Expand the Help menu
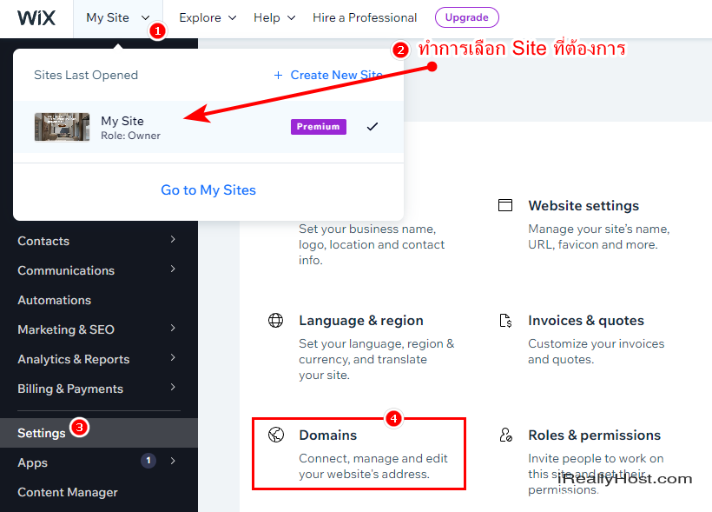The image size is (712, 512). (x=274, y=17)
